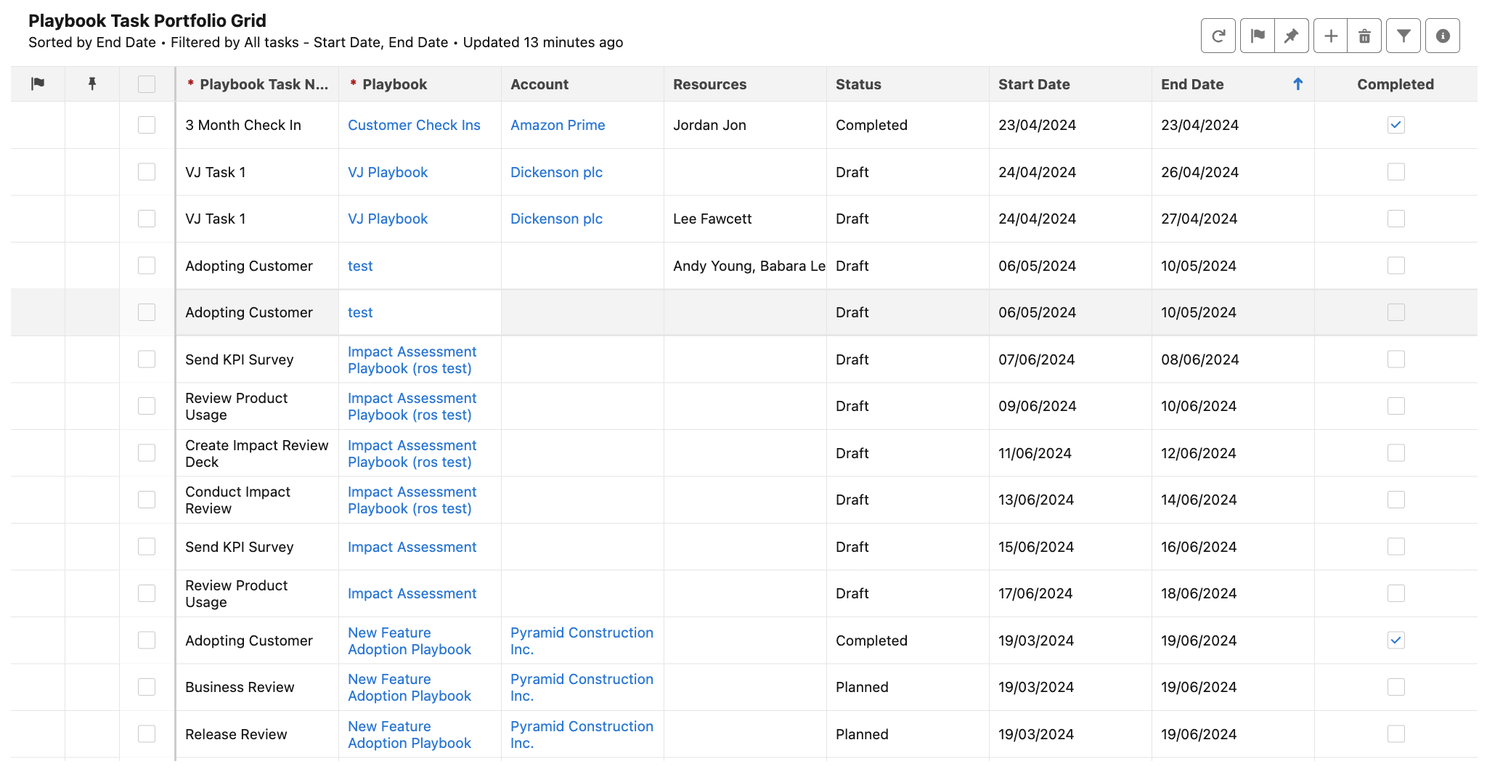Click the trash delete icon

[x=1364, y=36]
